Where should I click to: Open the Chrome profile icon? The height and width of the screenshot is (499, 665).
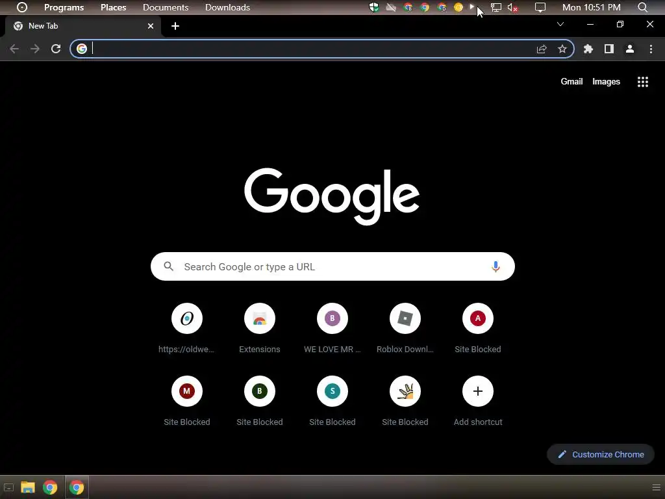pos(630,49)
